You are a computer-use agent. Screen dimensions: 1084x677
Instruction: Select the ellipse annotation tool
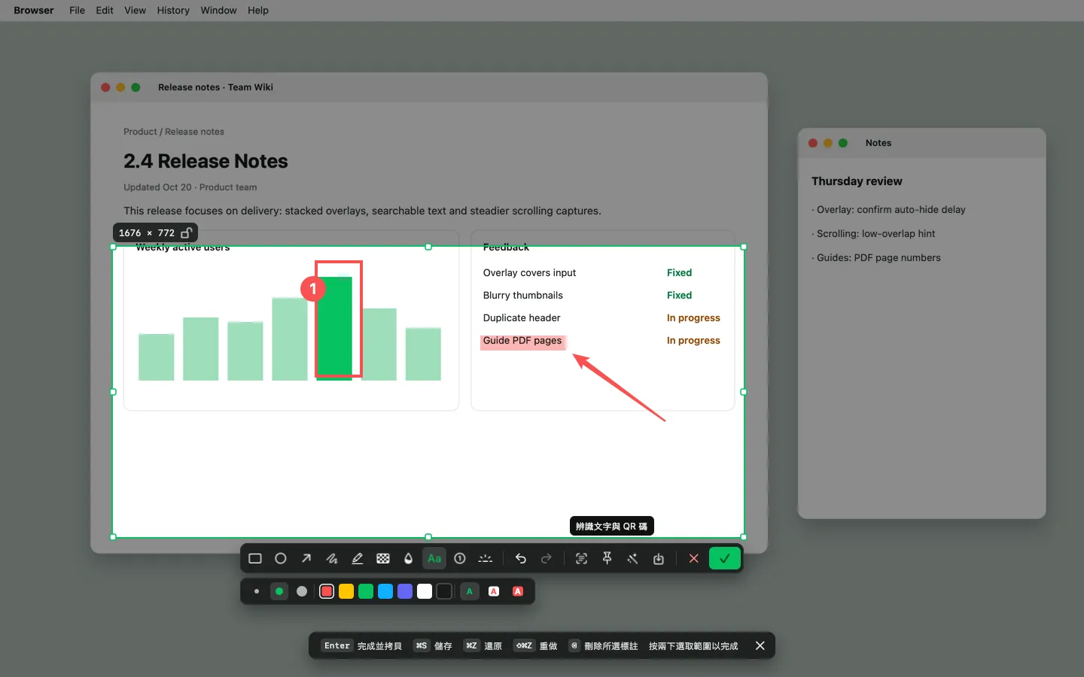point(281,559)
